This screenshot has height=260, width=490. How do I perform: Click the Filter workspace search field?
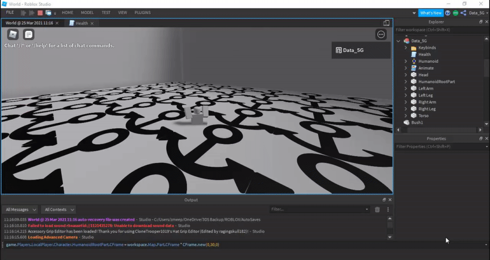click(x=441, y=30)
